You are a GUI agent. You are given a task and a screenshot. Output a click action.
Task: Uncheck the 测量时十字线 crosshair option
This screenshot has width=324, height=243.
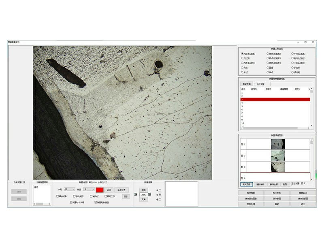coord(71,202)
